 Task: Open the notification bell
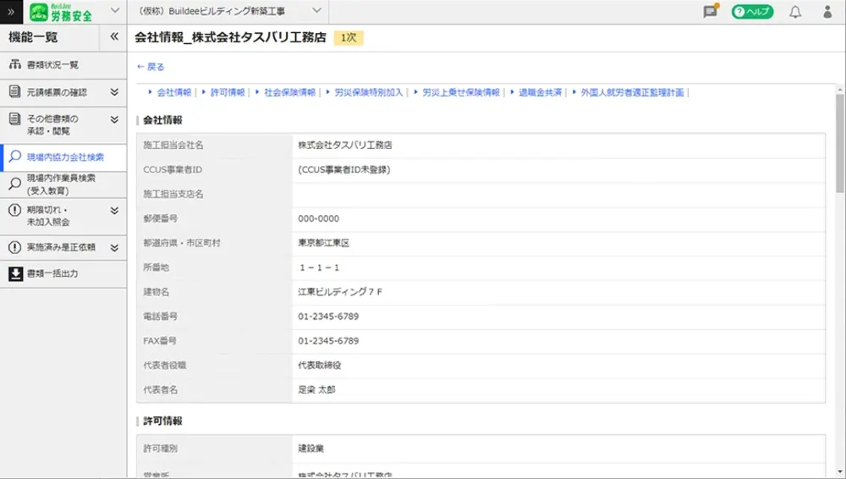tap(795, 12)
